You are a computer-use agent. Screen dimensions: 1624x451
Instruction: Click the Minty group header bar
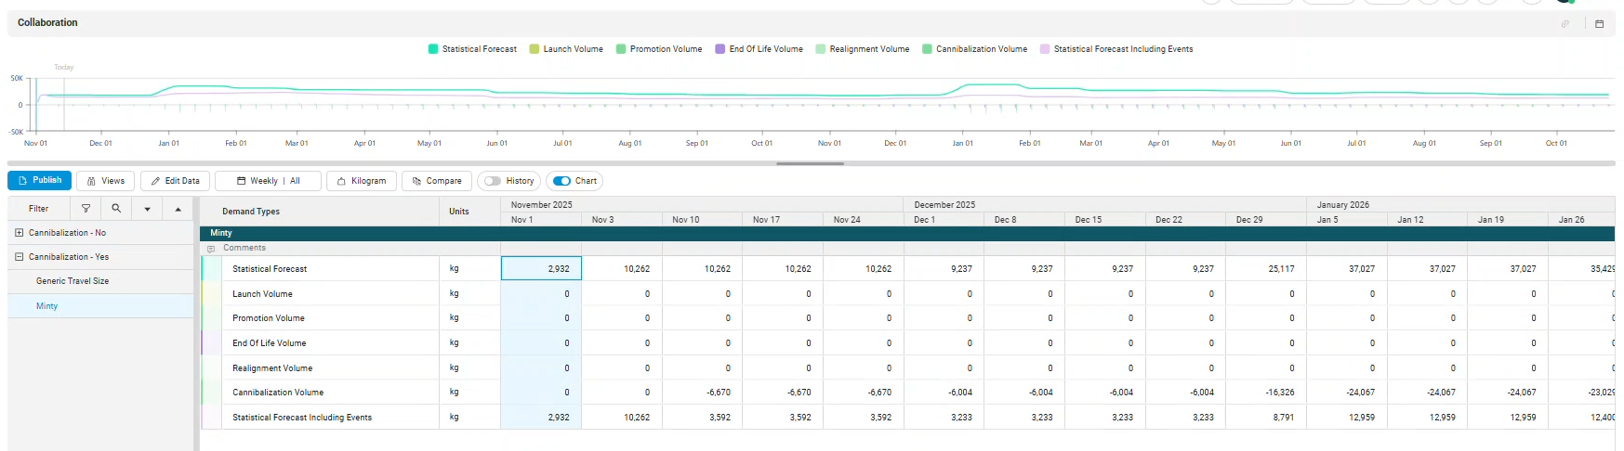[x=907, y=233]
